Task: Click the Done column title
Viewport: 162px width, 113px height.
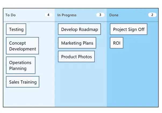Action: pyautogui.click(x=114, y=15)
